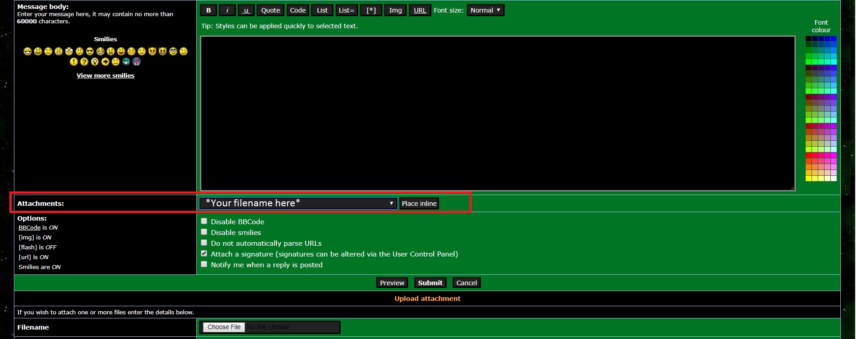Image resolution: width=856 pixels, height=339 pixels.
Task: Click the Submit button
Action: [430, 283]
